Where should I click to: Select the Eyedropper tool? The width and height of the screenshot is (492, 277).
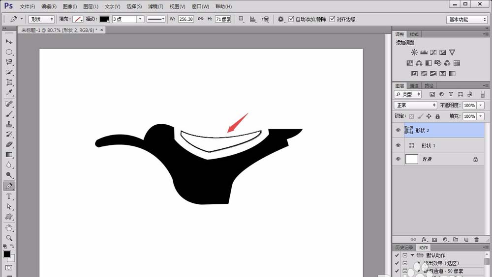click(x=9, y=93)
